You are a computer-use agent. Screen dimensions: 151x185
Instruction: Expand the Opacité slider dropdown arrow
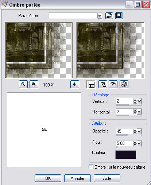coord(139,131)
